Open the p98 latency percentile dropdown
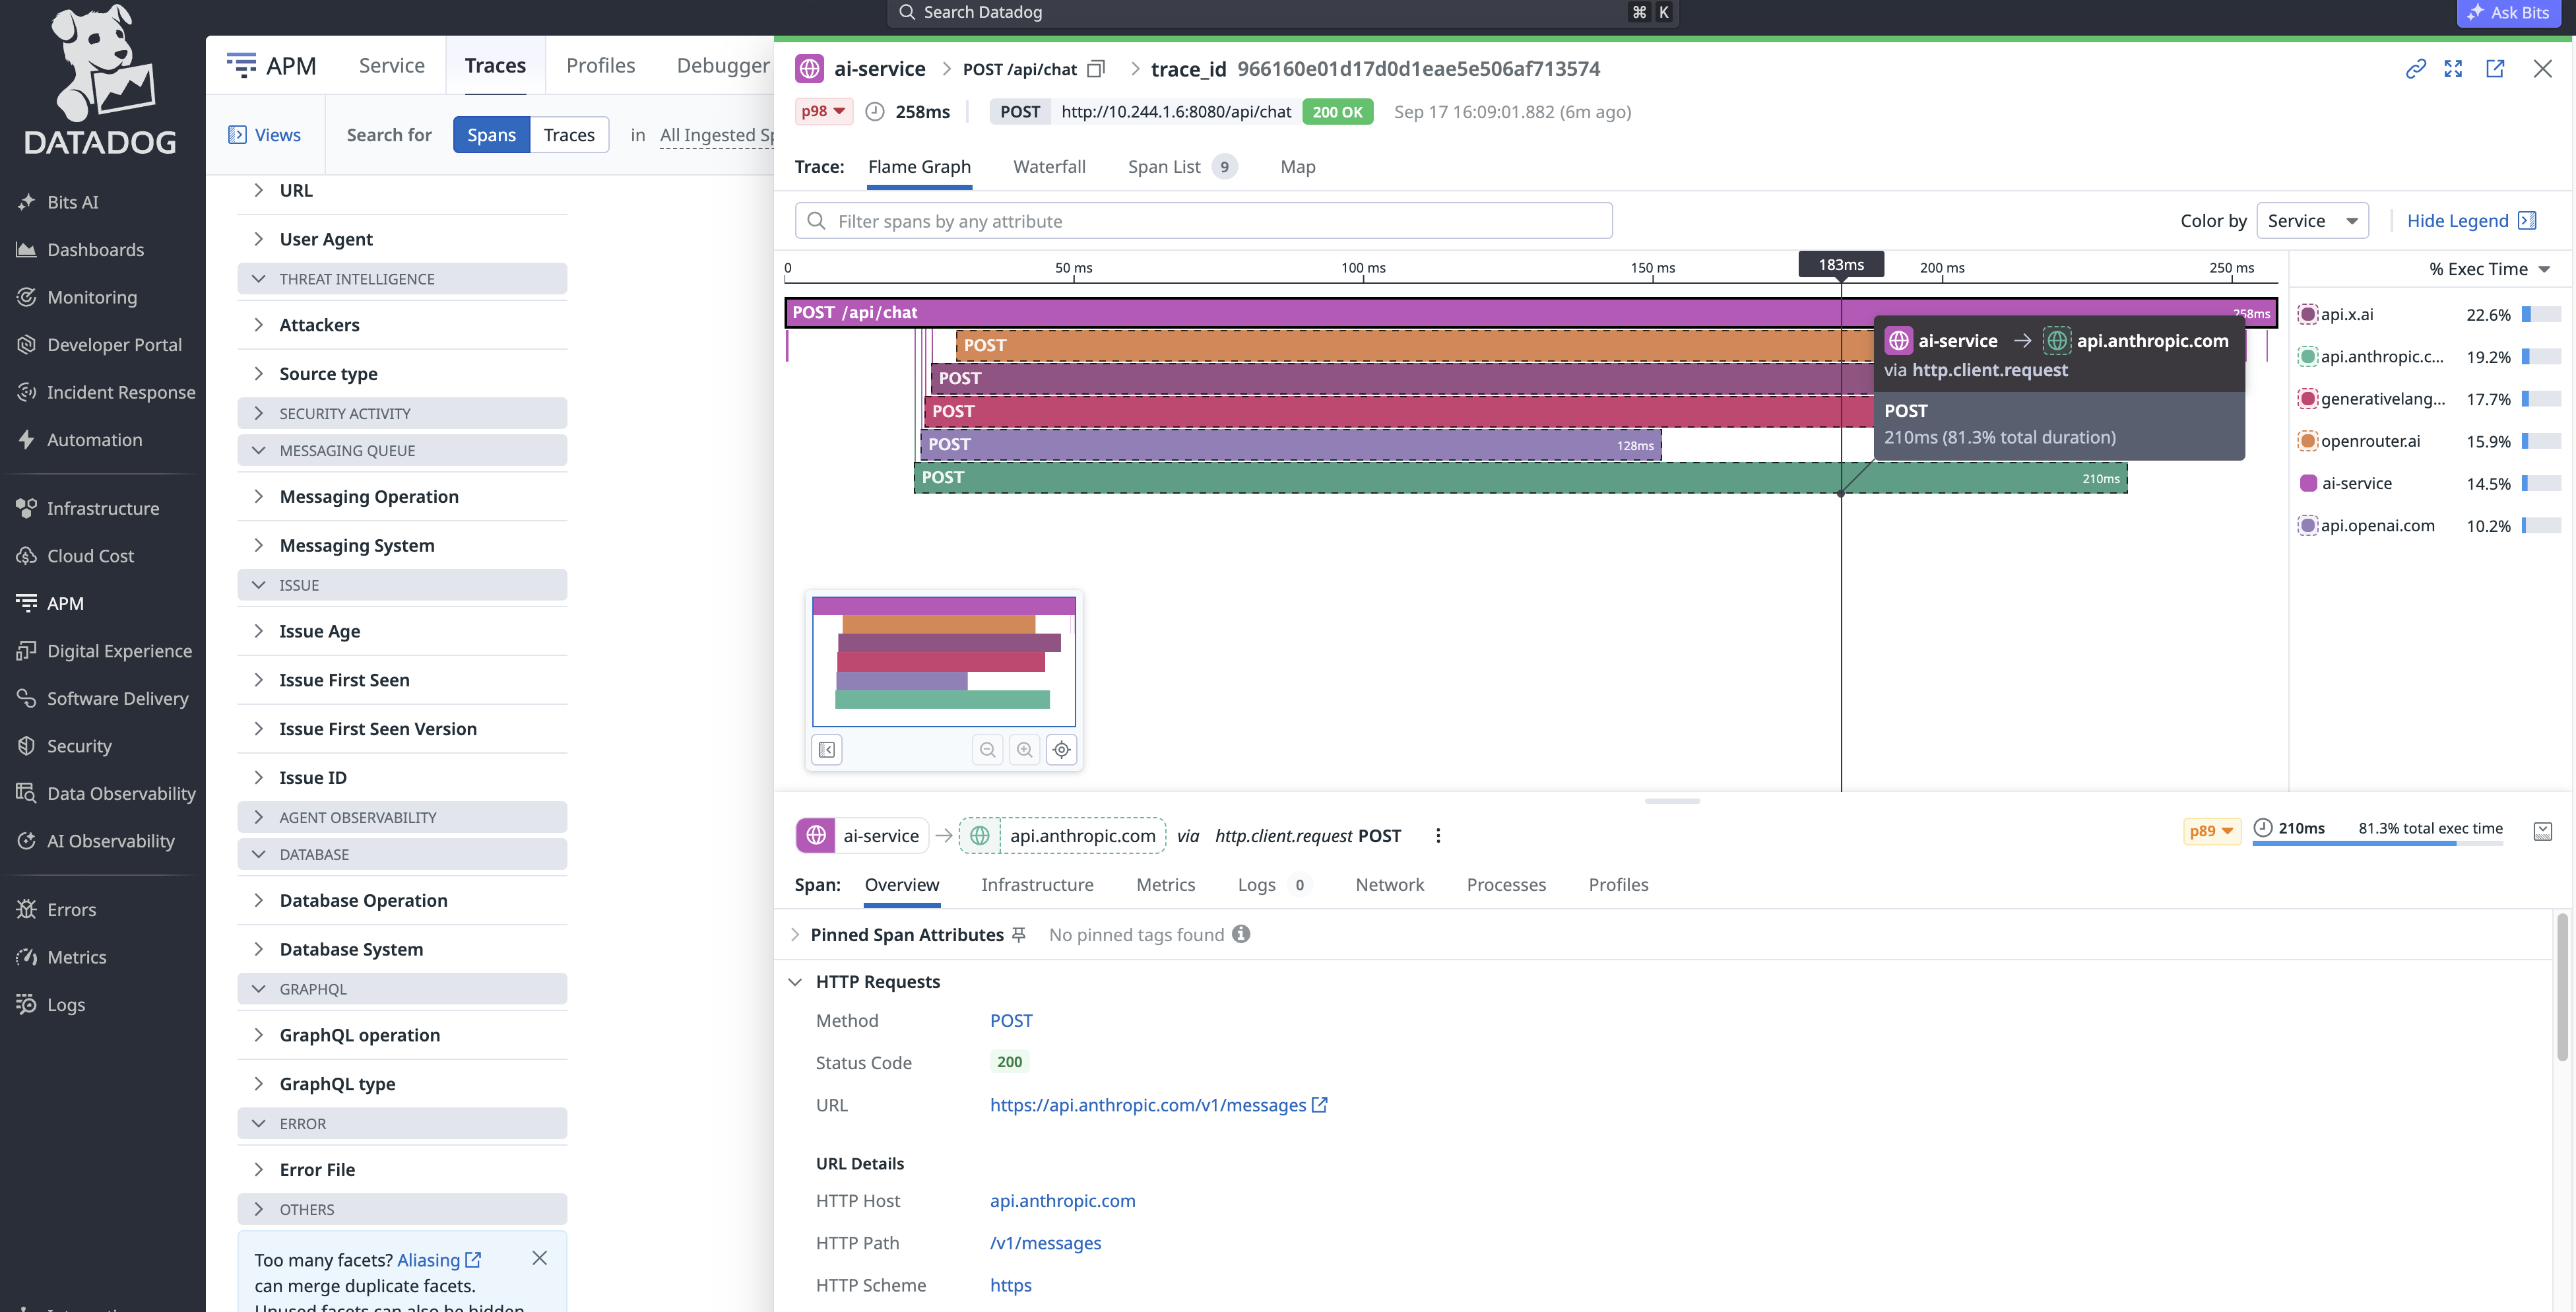 tap(824, 111)
